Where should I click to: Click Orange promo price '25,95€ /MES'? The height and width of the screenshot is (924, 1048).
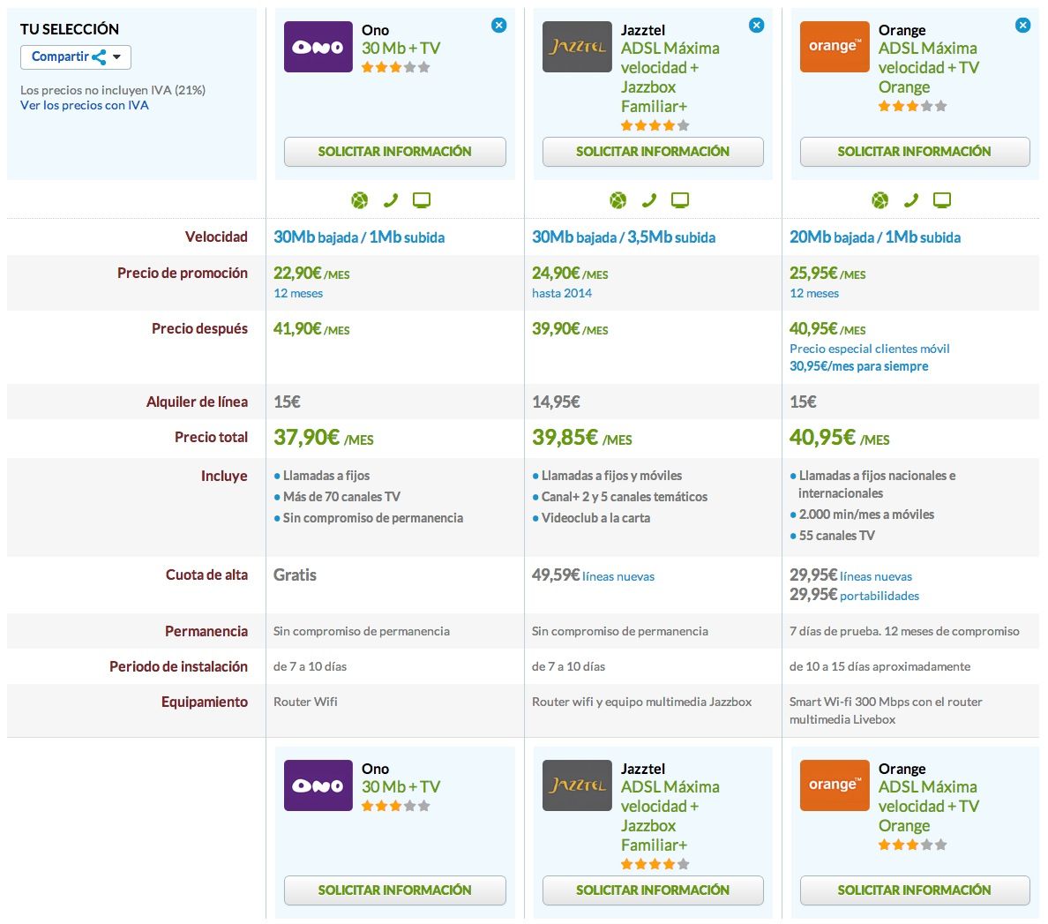(x=827, y=274)
